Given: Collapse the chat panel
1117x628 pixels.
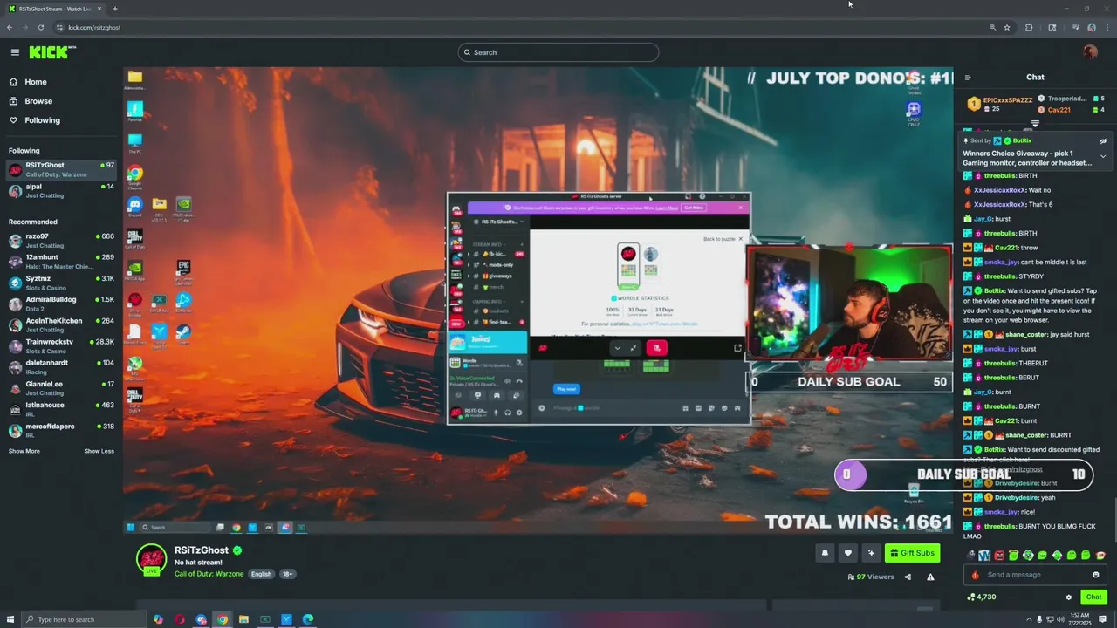Looking at the screenshot, I should [x=968, y=78].
